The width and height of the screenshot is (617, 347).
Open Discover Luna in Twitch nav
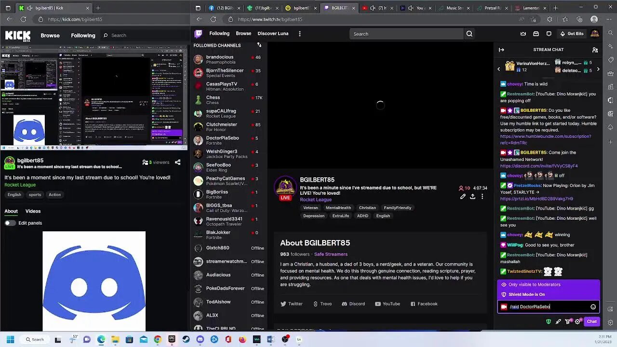pyautogui.click(x=273, y=34)
